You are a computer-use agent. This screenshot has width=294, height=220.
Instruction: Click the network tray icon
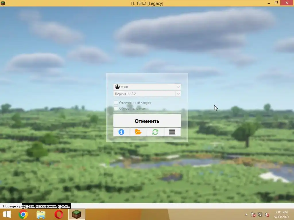coord(260,215)
